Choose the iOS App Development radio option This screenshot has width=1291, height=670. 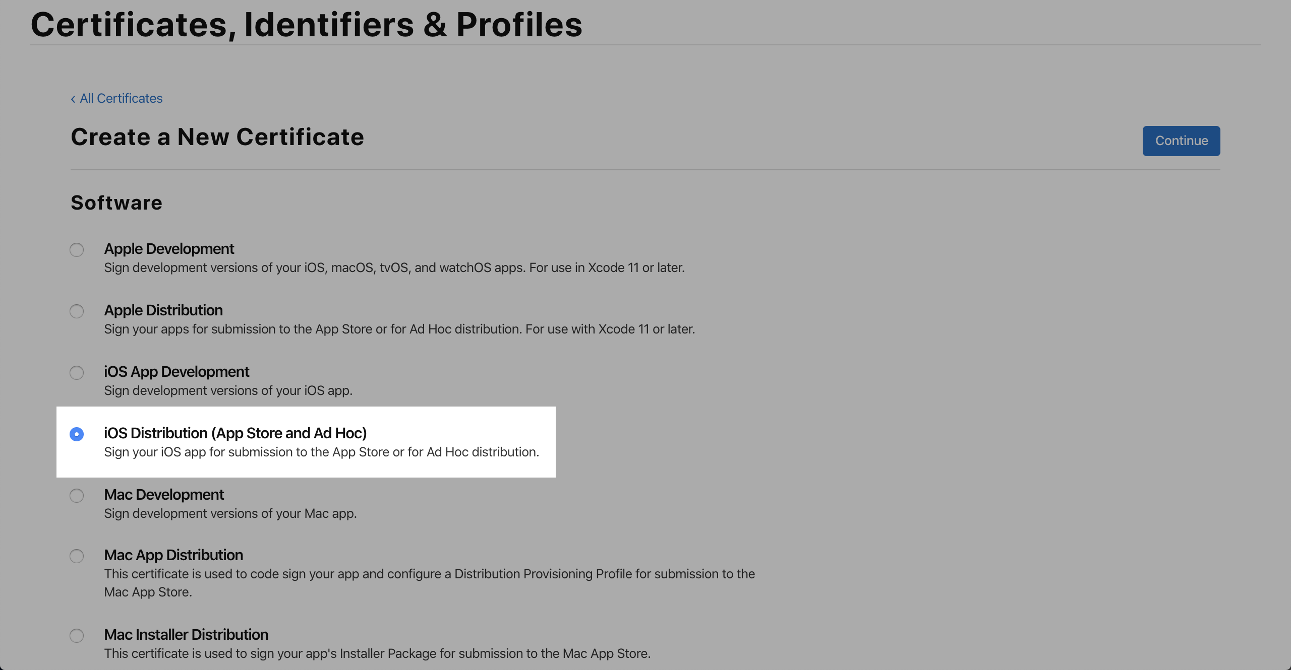point(77,373)
